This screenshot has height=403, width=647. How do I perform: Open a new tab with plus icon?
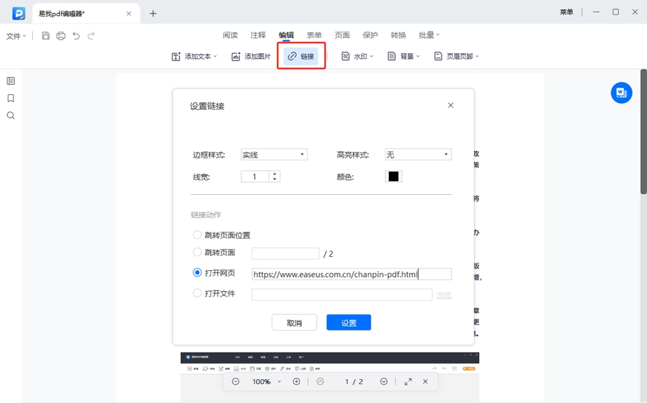(x=153, y=13)
